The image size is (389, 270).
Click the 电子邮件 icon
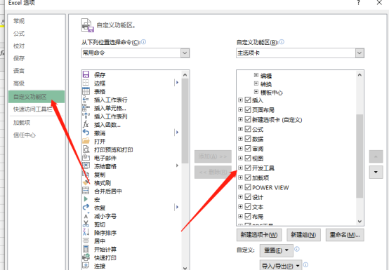tap(86, 158)
